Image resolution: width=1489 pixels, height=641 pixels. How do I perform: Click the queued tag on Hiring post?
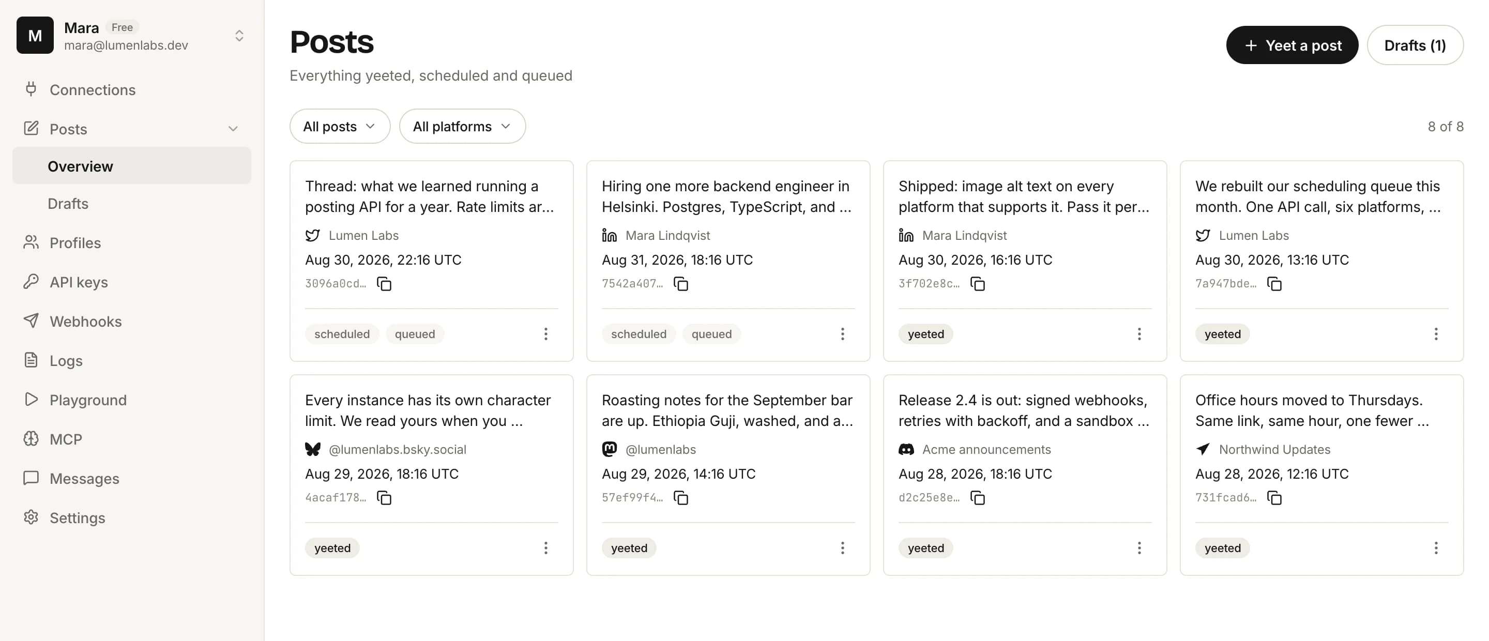(711, 334)
